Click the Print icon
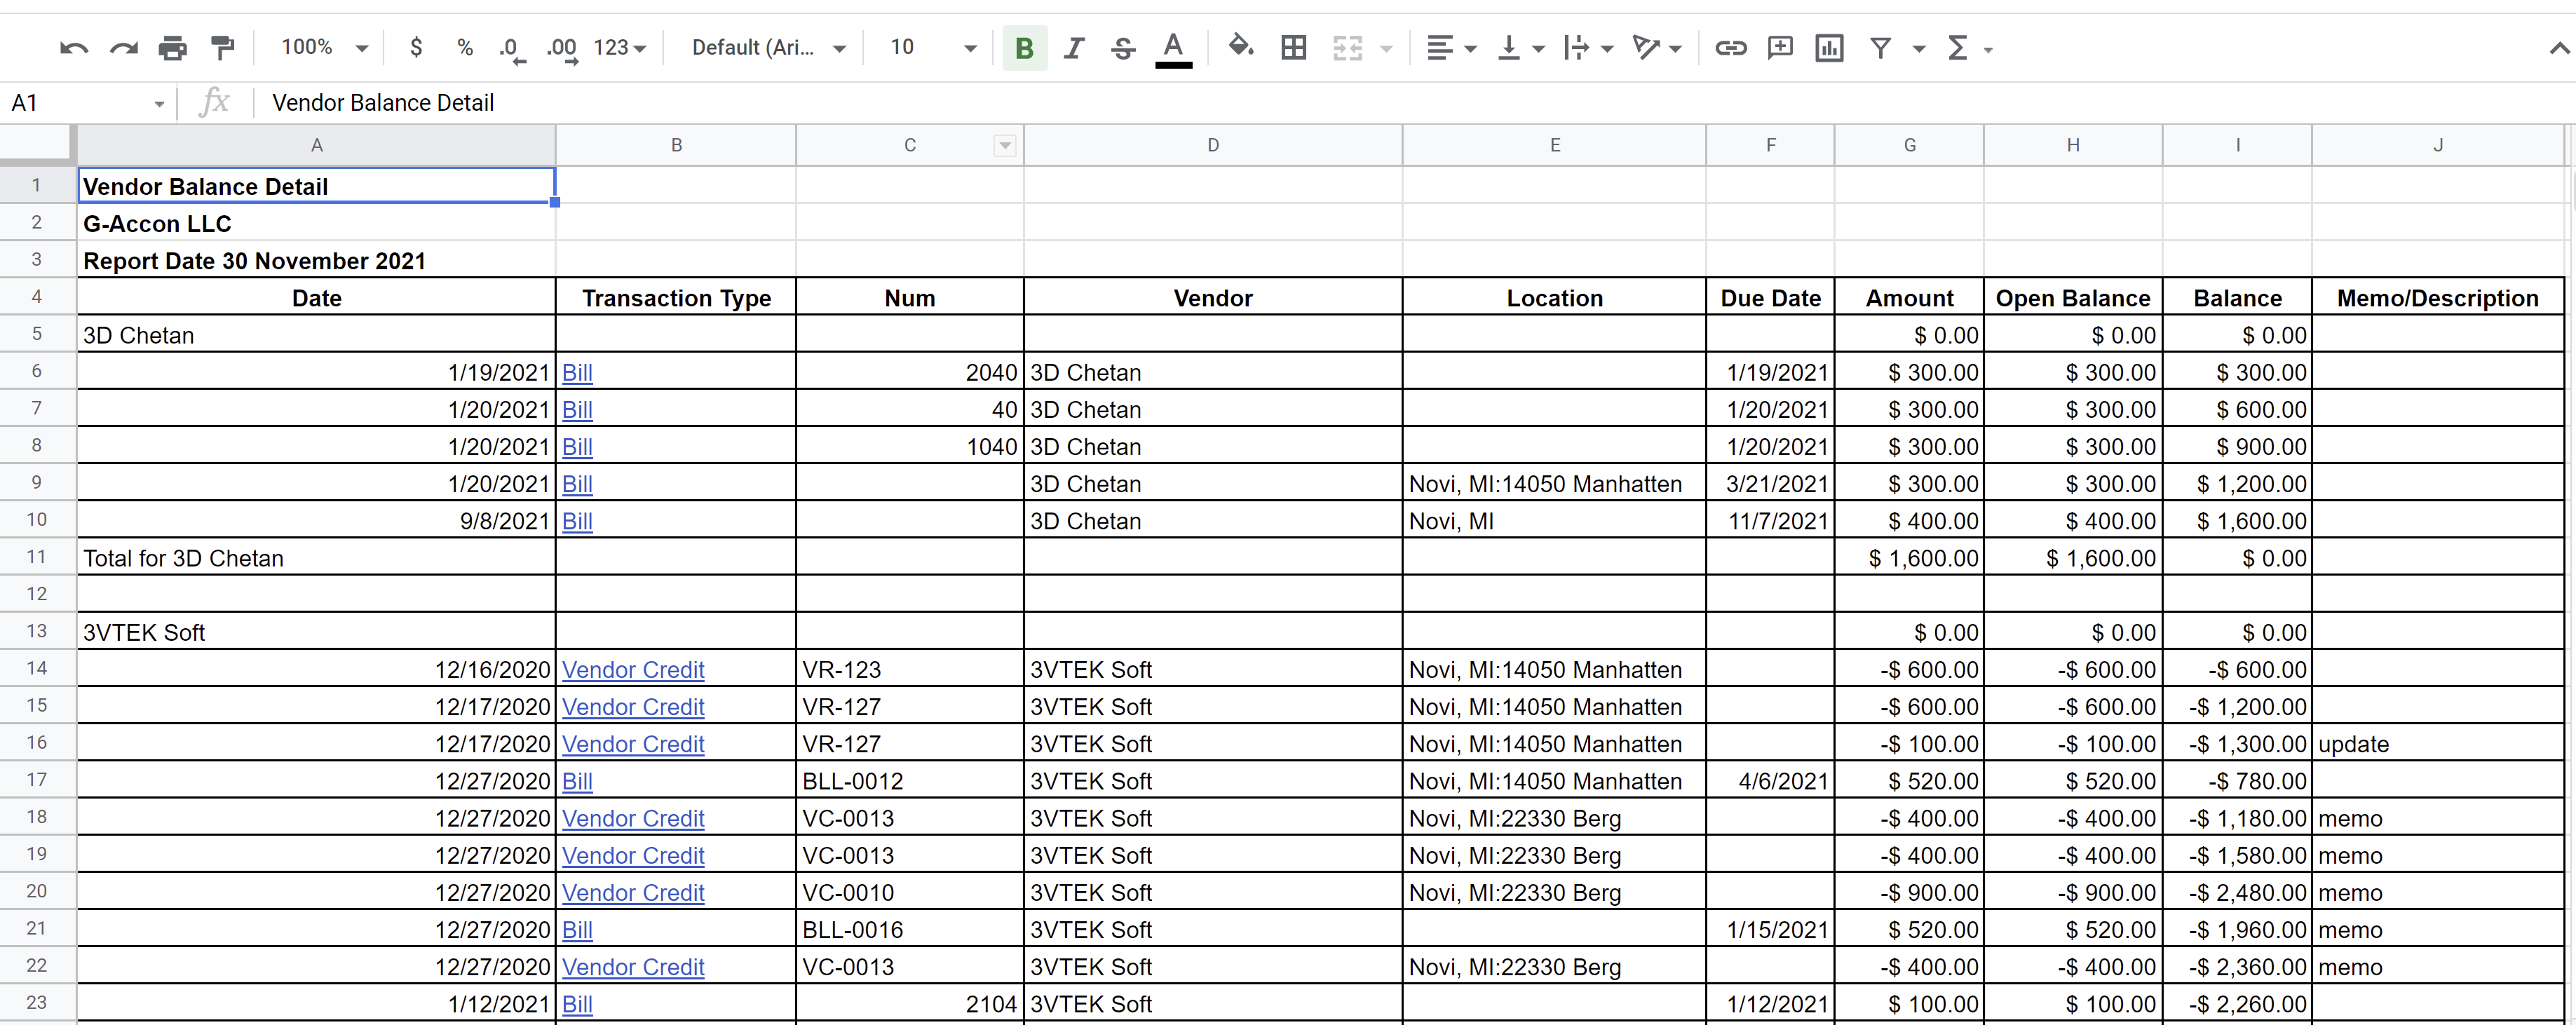The width and height of the screenshot is (2576, 1025). pyautogui.click(x=172, y=48)
